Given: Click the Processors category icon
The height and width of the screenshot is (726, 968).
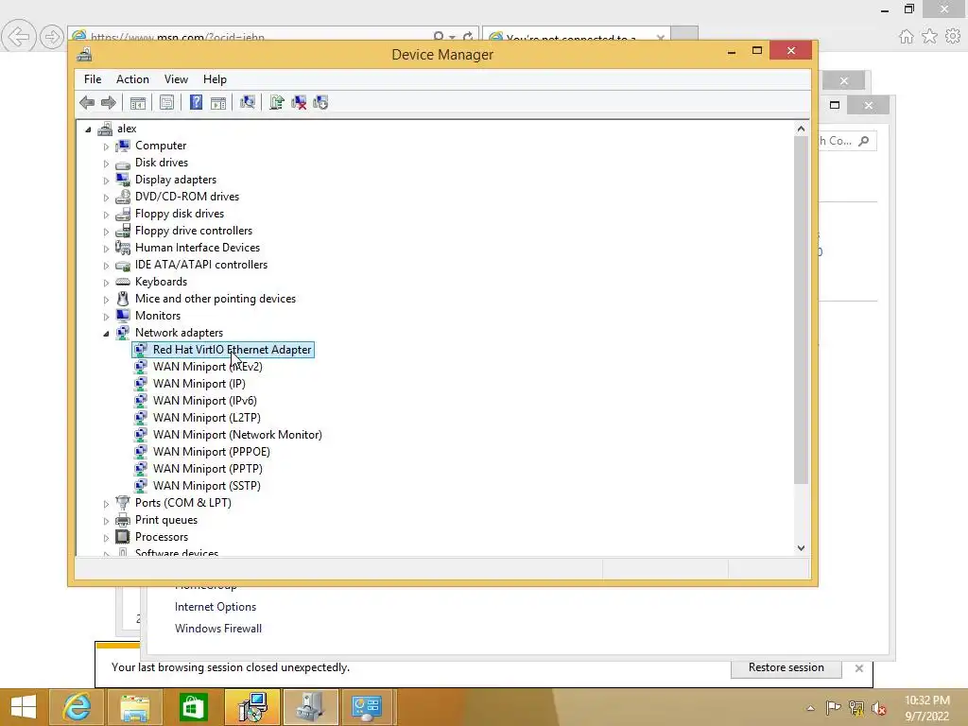Looking at the screenshot, I should point(123,537).
